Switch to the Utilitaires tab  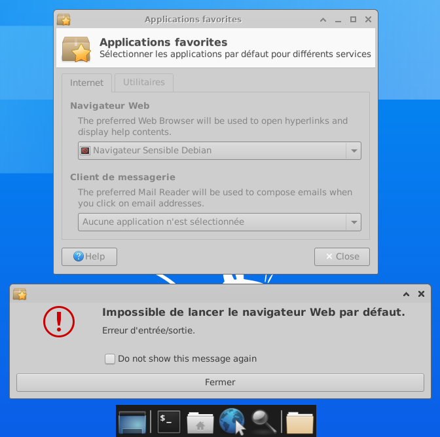144,83
